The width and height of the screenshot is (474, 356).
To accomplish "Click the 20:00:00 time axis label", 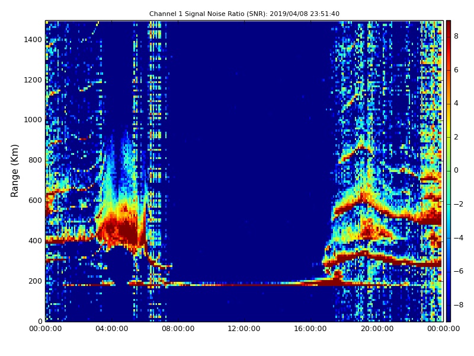I will [377, 329].
